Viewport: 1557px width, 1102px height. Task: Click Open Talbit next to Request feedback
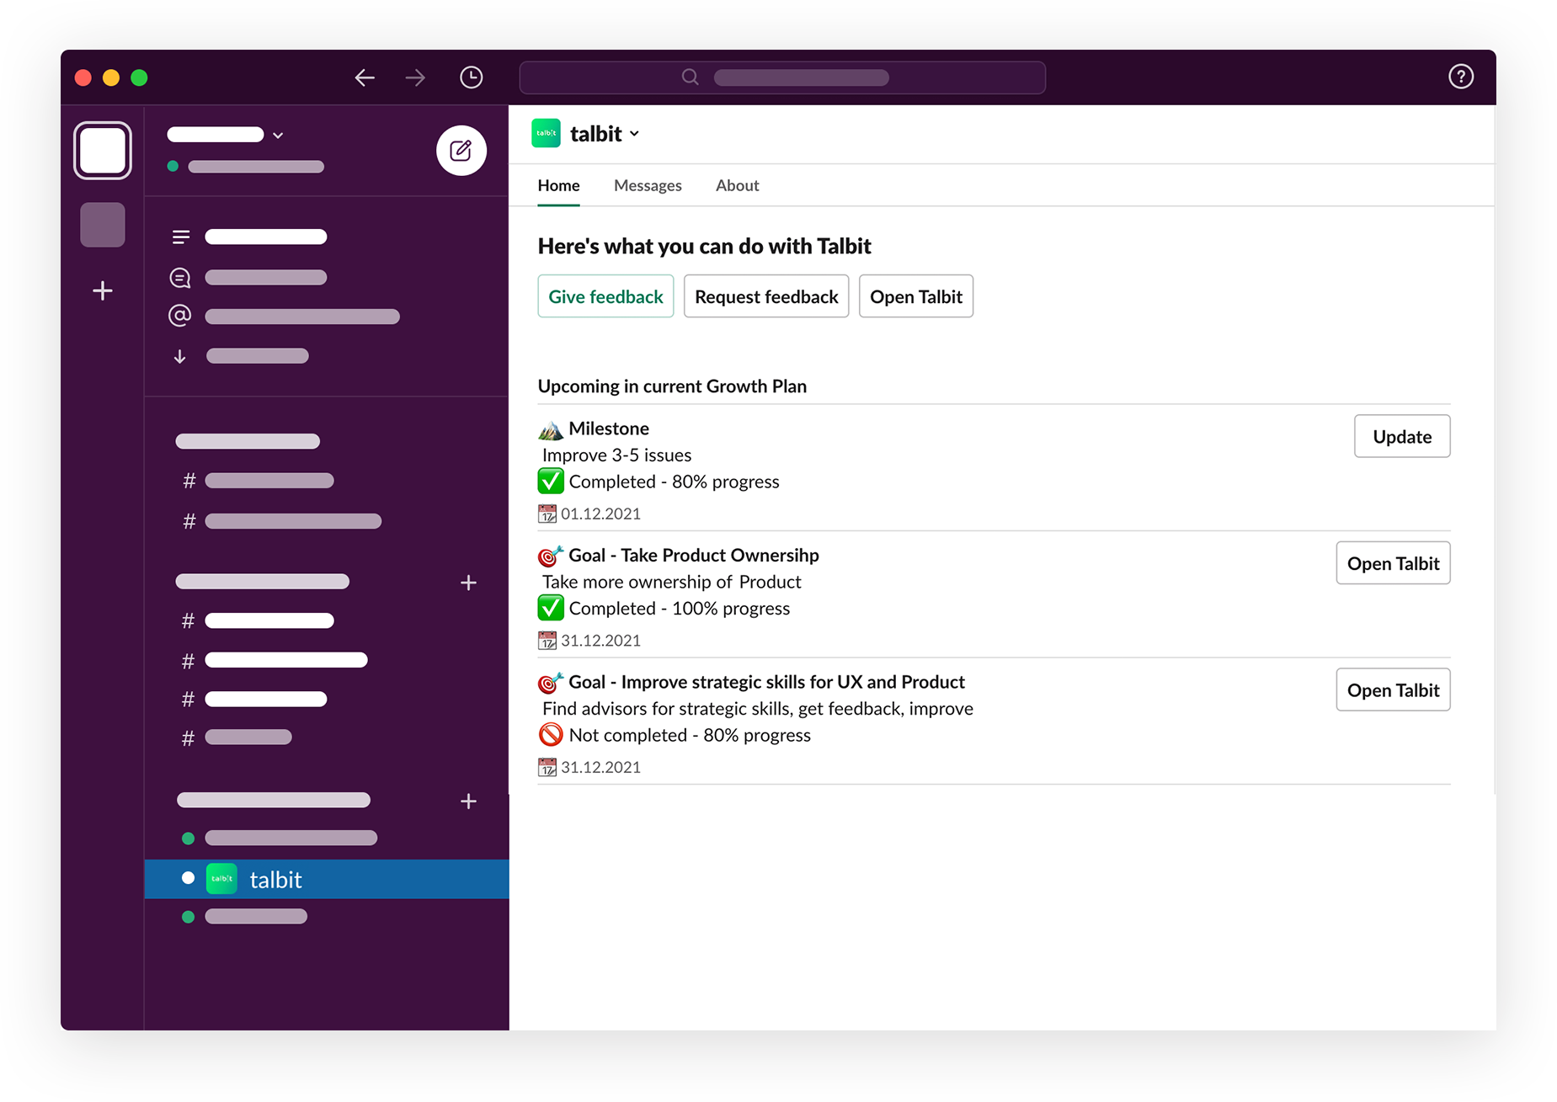click(x=916, y=296)
